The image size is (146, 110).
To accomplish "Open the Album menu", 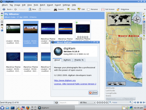I will [5, 5].
